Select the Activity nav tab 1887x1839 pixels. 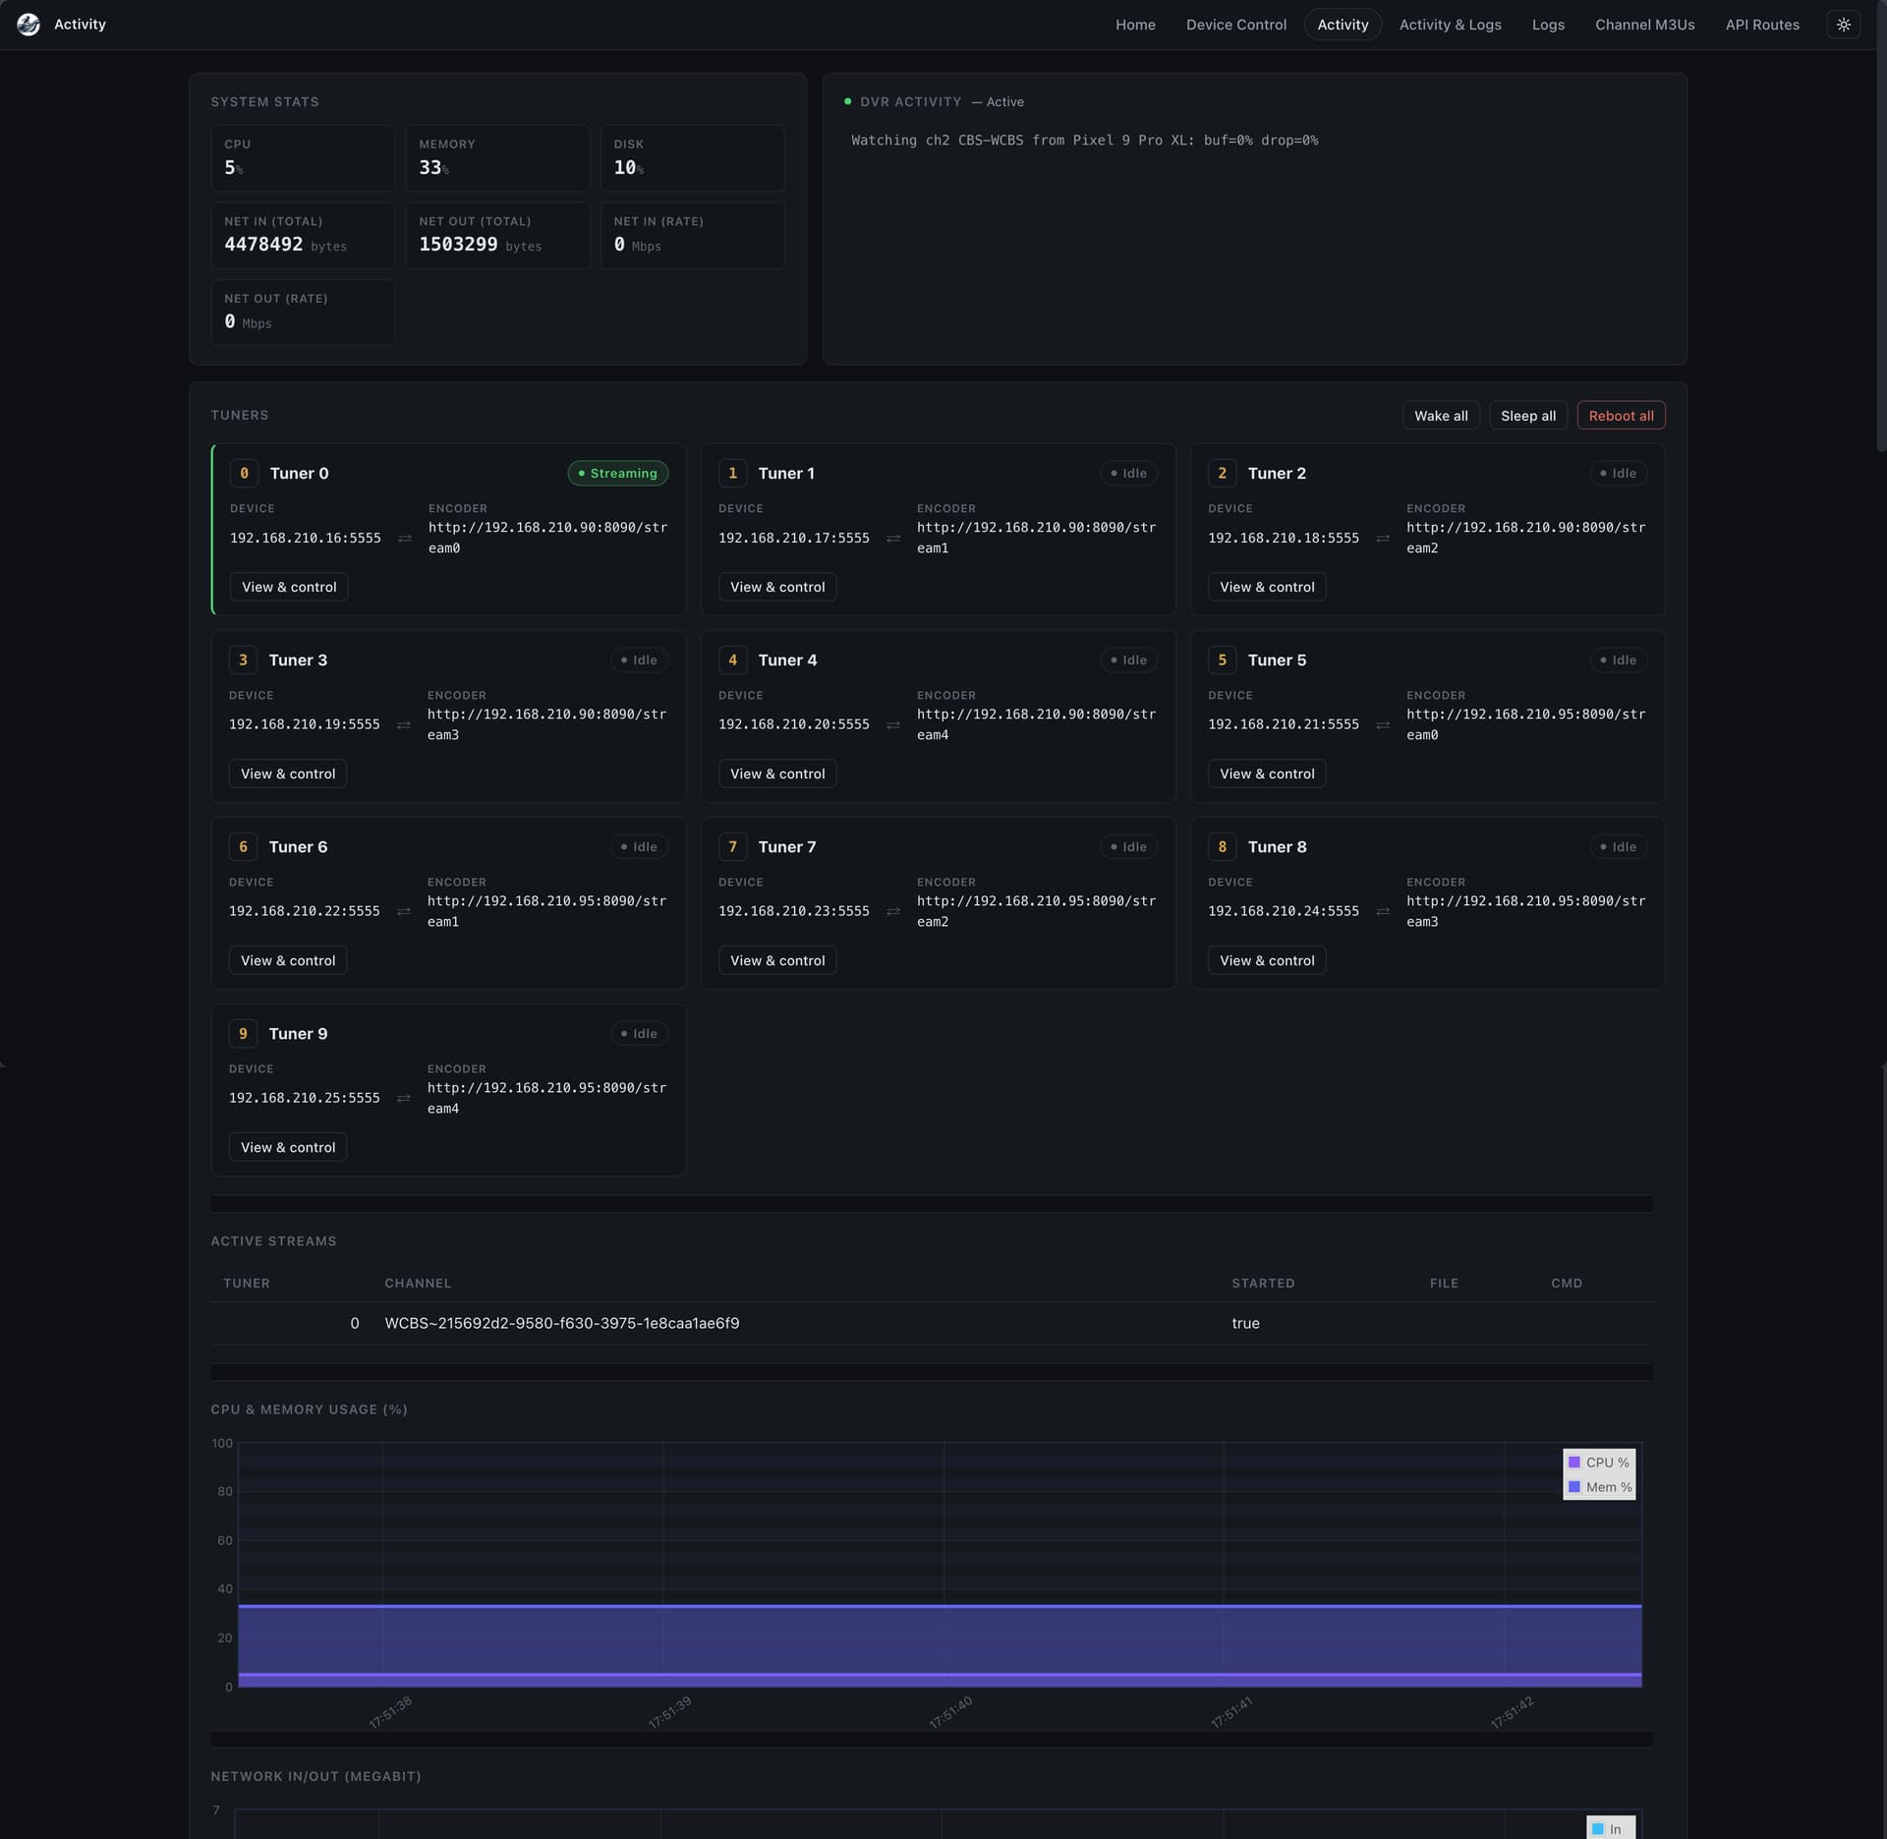(1343, 25)
